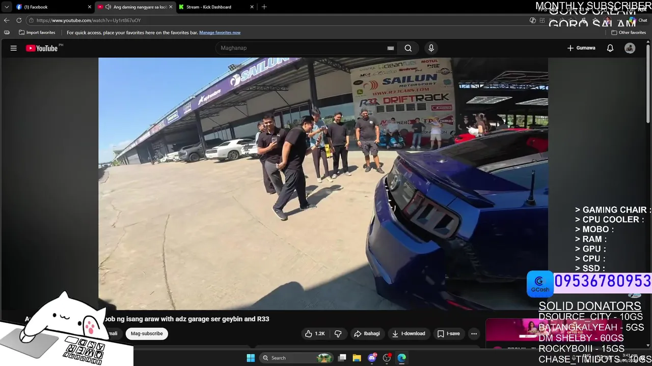Click the Mag-subscribe button
The width and height of the screenshot is (652, 366).
(147, 333)
